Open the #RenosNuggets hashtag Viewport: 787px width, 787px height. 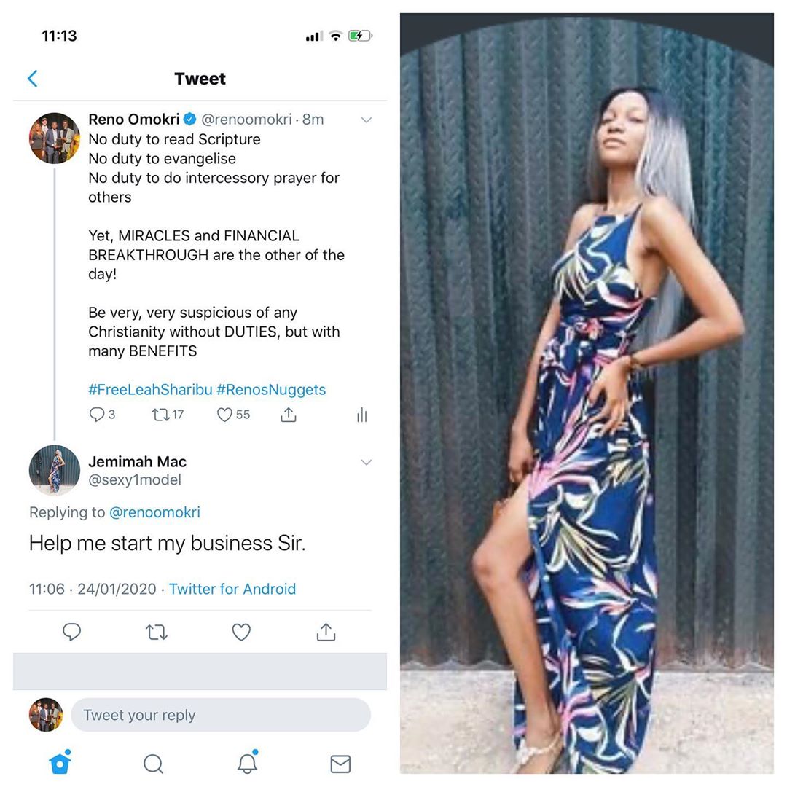click(x=271, y=389)
